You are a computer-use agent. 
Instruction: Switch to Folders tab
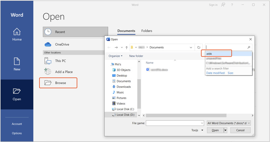point(147,31)
